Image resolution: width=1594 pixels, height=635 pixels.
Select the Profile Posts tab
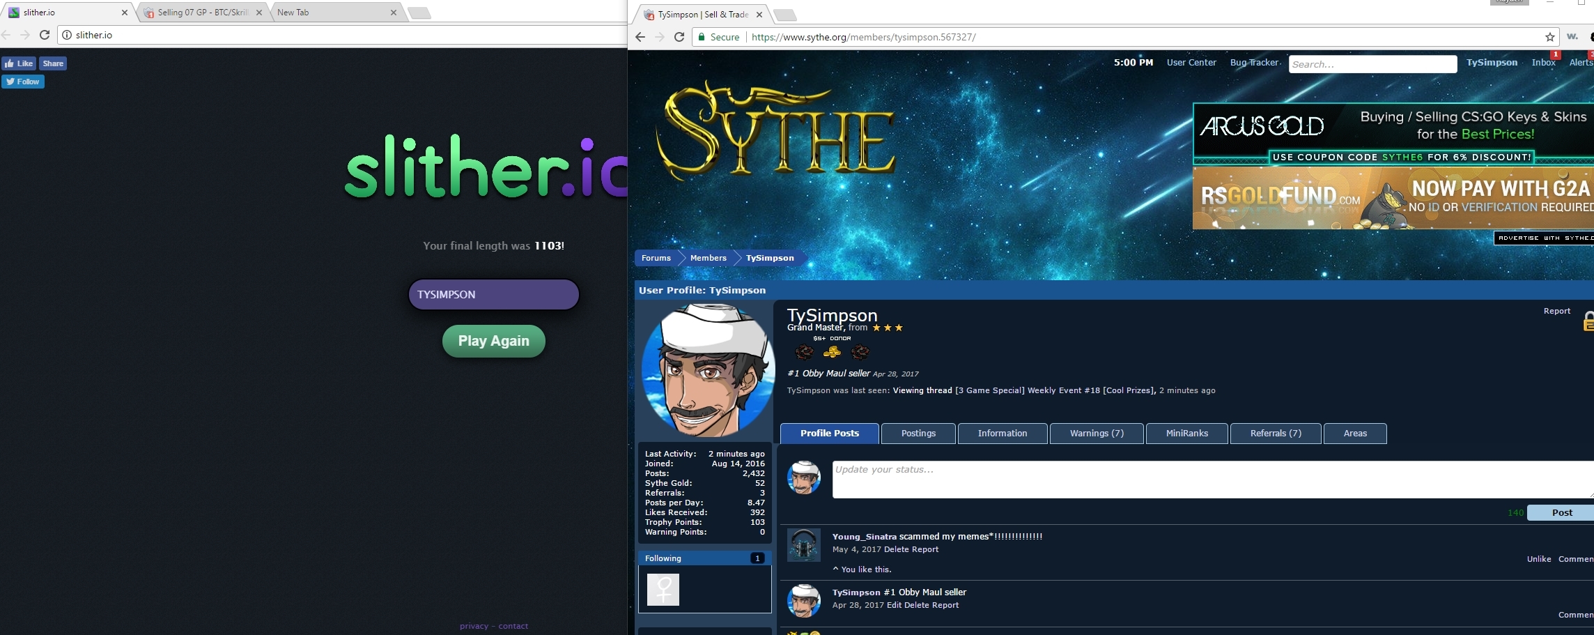click(829, 434)
